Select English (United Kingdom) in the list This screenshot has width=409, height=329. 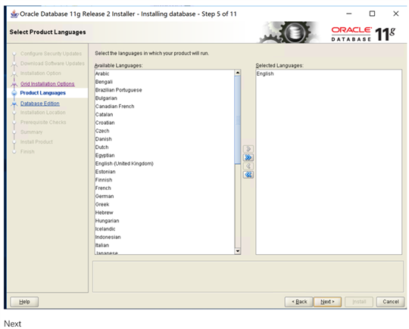[x=164, y=163]
